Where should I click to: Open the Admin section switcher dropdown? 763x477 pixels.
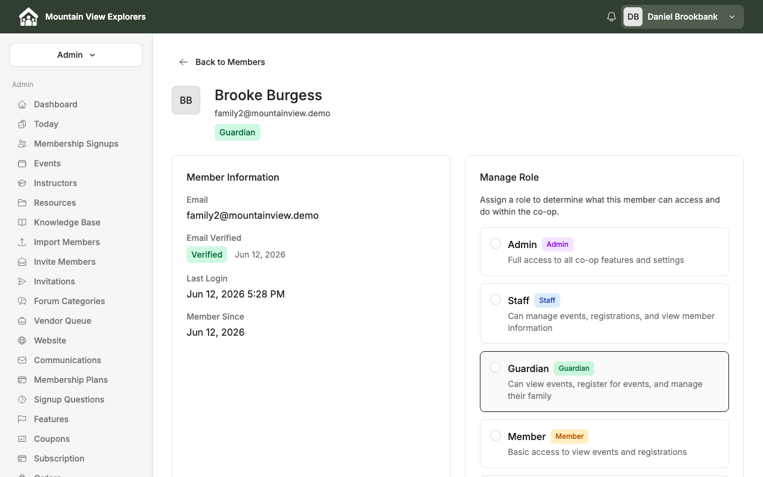click(76, 55)
